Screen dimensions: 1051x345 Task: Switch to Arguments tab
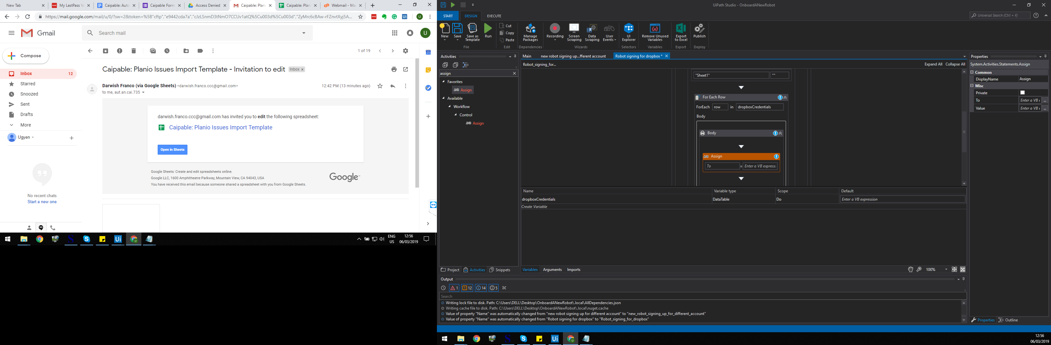(552, 270)
